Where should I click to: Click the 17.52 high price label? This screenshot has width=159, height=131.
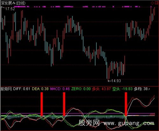(x=10, y=9)
